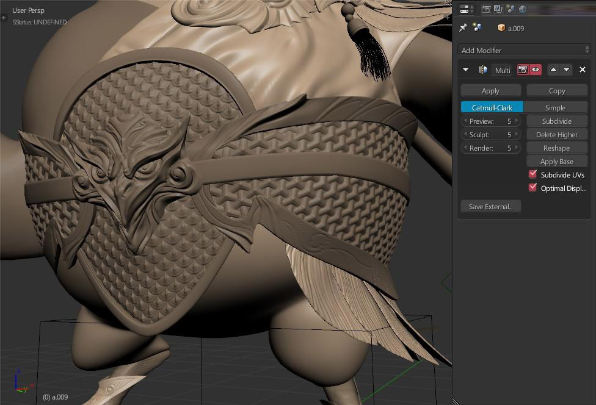This screenshot has height=405, width=596.
Task: Increase the Preview level value
Action: [x=517, y=121]
